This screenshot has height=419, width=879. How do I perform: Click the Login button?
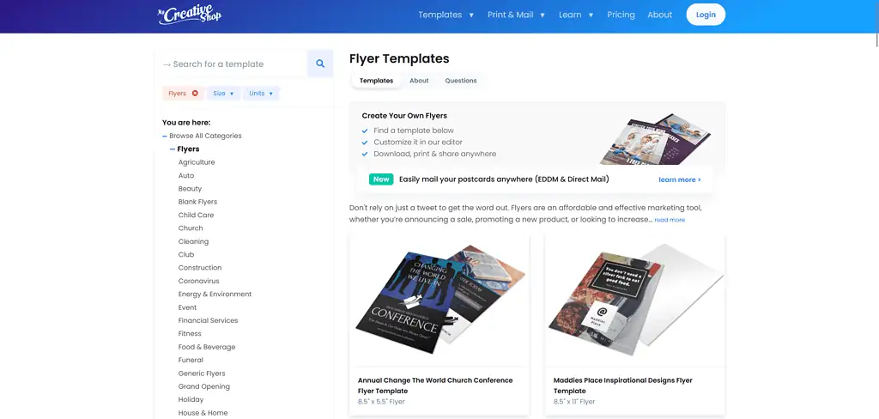[706, 15]
